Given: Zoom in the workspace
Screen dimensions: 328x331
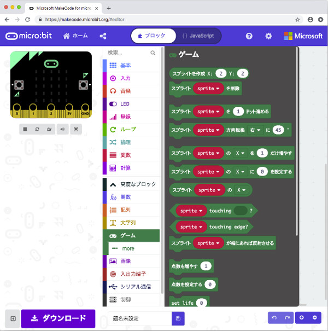Looking at the screenshot, I should click(x=302, y=318).
